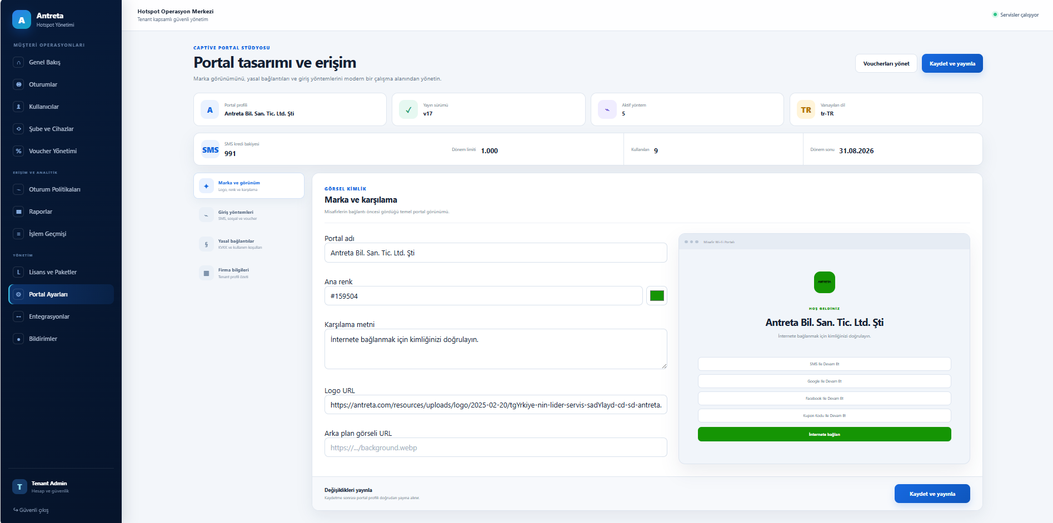Click Facebook İle Devam Et preview option
Screen dimensions: 1053x523
[824, 398]
